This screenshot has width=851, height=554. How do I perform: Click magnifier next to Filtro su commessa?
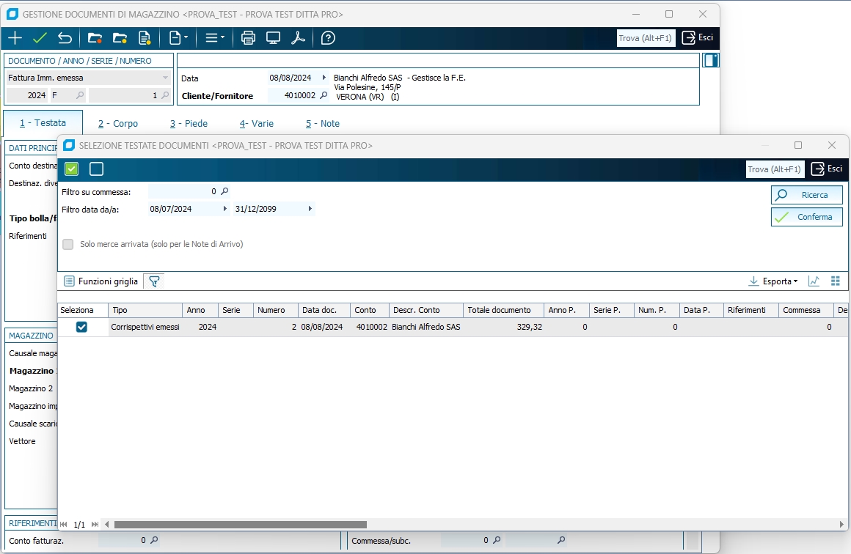224,191
